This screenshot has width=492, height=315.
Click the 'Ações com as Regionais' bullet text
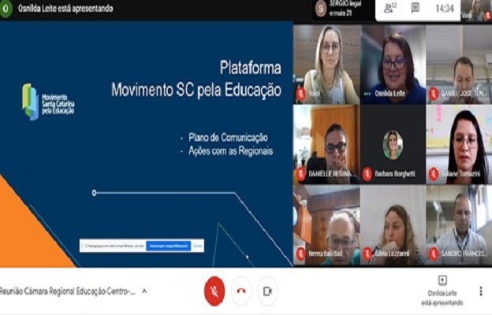point(230,151)
